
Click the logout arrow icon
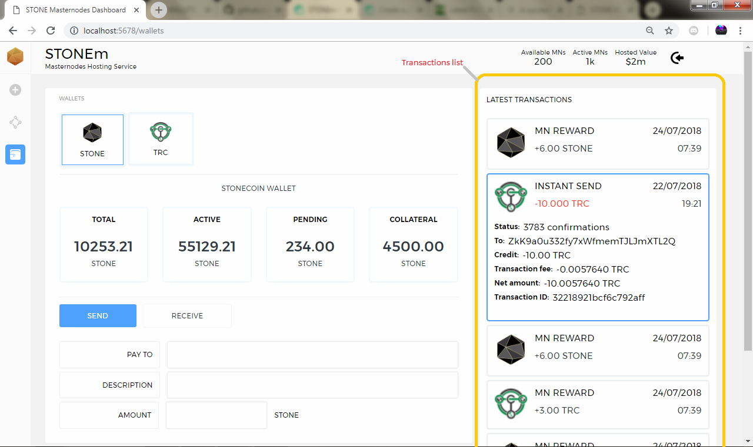click(x=677, y=58)
